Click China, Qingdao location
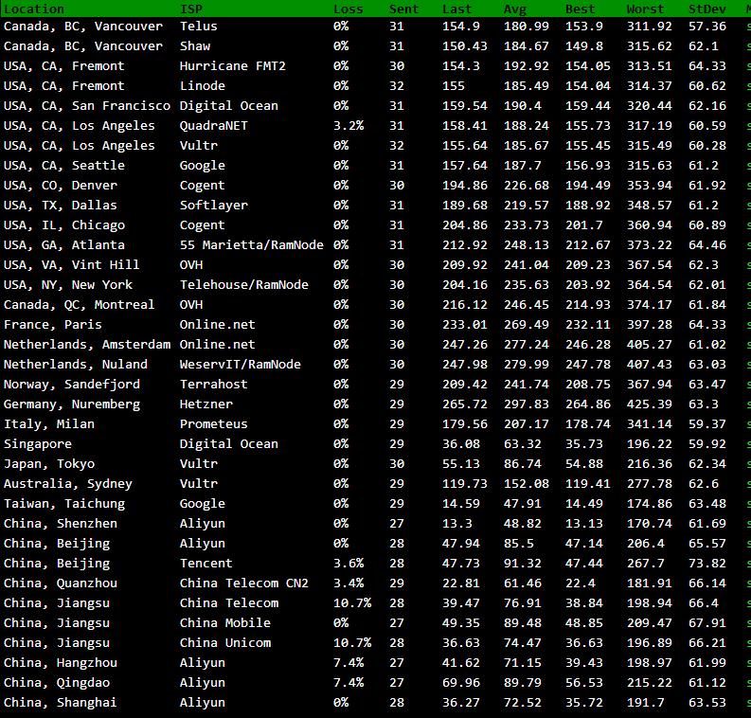The image size is (751, 718). (x=57, y=683)
